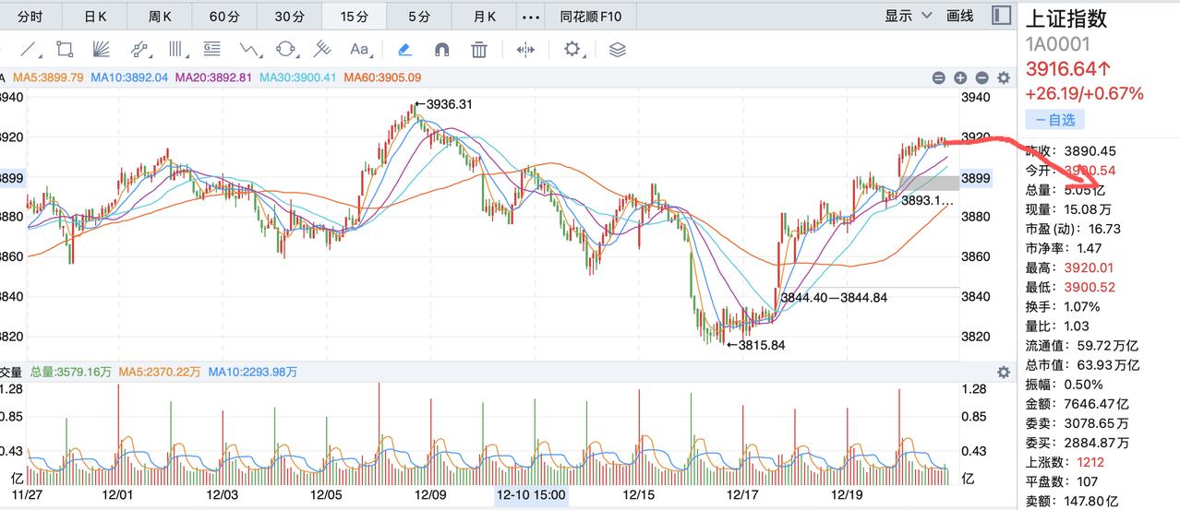Screen dimensions: 1180x510
Task: Click the 3815.84 low price annotation
Action: [x=755, y=345]
